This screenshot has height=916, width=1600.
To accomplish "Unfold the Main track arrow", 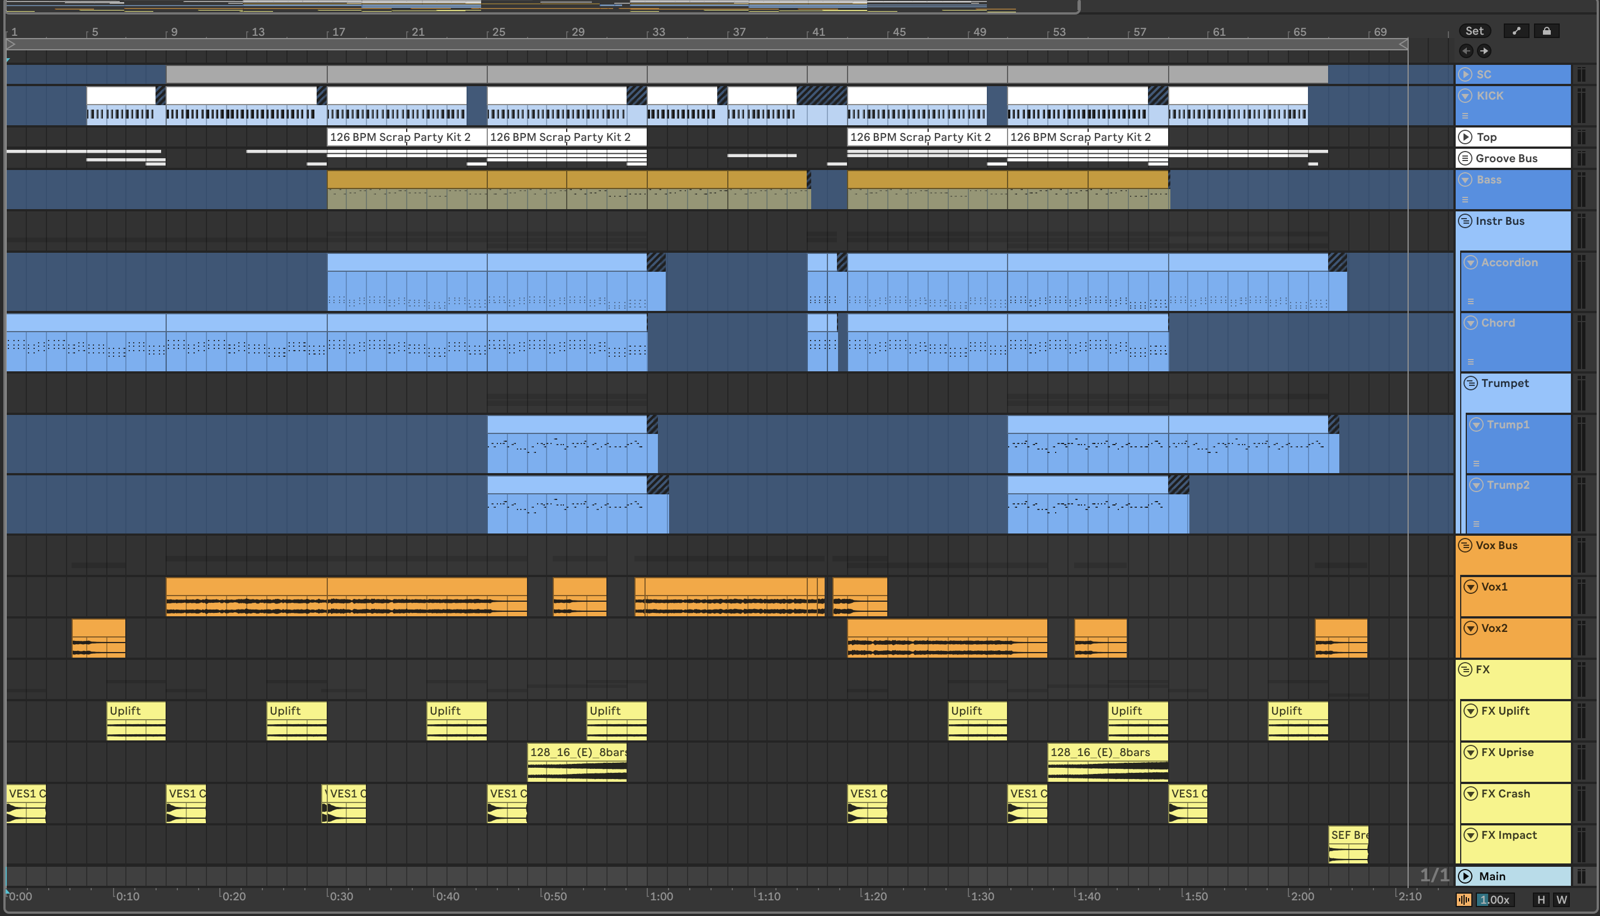I will coord(1465,876).
